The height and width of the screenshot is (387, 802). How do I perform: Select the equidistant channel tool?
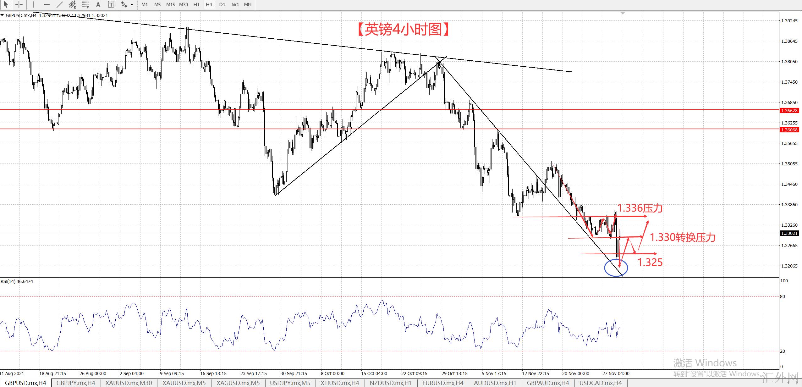point(72,4)
